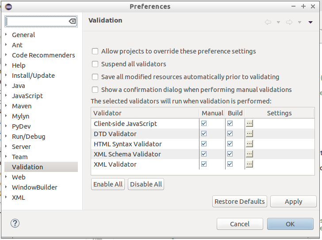Image resolution: width=322 pixels, height=240 pixels.
Task: Open settings for Client-side JavaScript validator
Action: [x=249, y=124]
